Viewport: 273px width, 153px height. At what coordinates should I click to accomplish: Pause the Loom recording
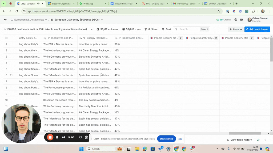click(57, 137)
